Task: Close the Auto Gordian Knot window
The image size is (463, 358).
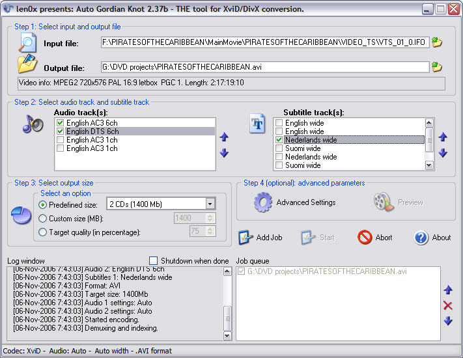Action: (x=453, y=9)
